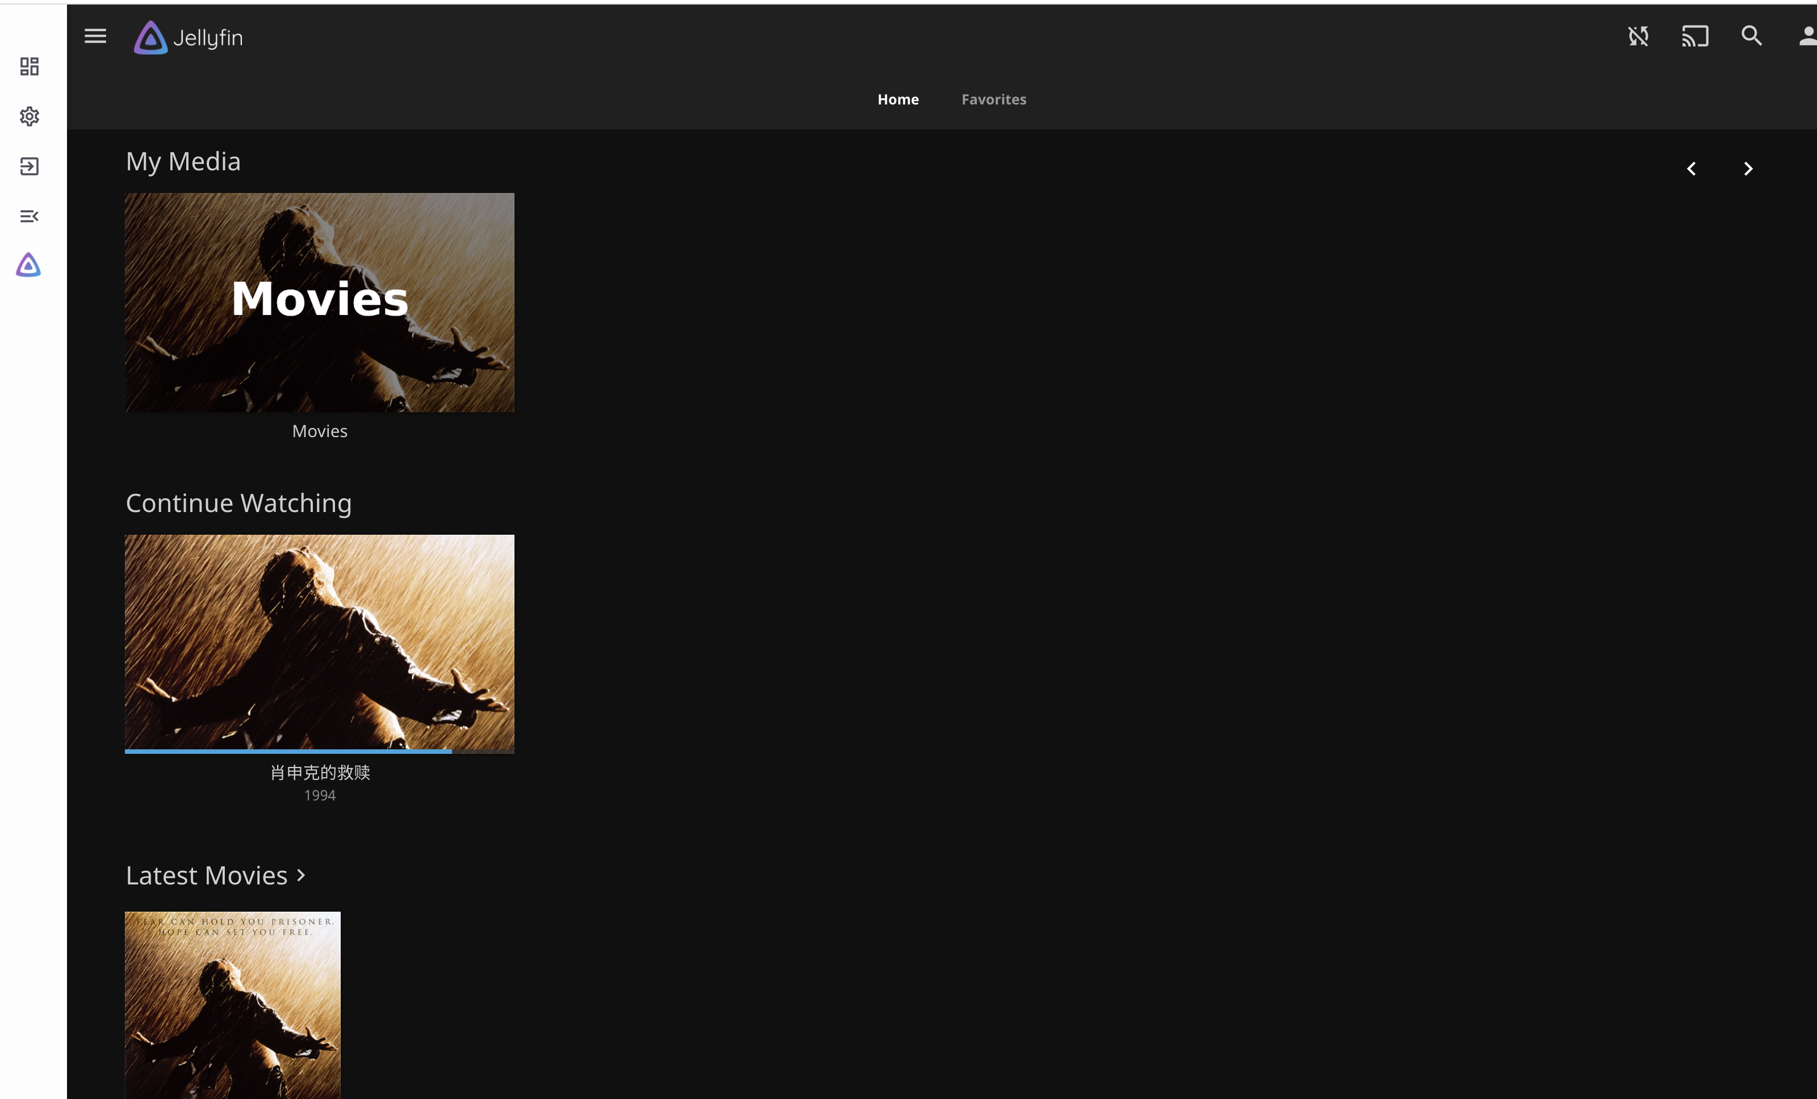The height and width of the screenshot is (1099, 1817).
Task: Click the Movies label under library card
Action: pos(319,431)
